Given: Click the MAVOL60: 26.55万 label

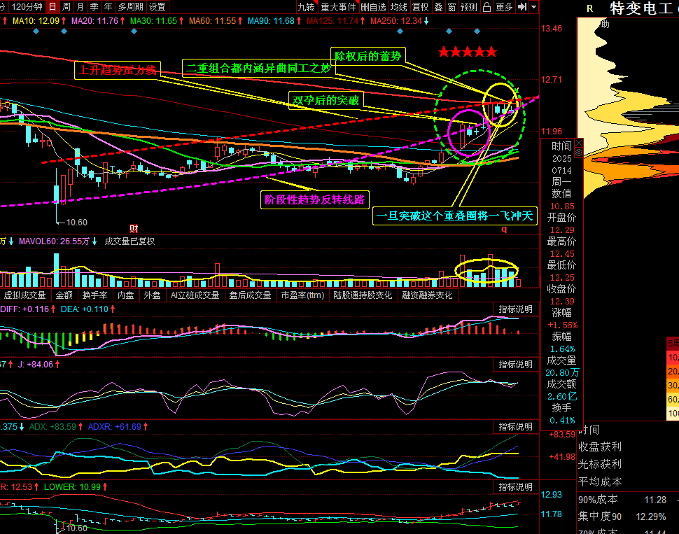Looking at the screenshot, I should pyautogui.click(x=54, y=241).
